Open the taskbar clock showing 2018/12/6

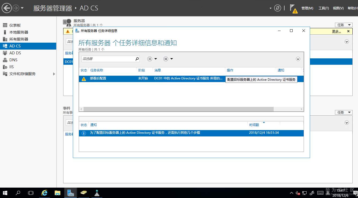point(340,193)
